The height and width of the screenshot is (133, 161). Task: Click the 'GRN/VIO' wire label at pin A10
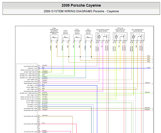[x=45, y=83]
